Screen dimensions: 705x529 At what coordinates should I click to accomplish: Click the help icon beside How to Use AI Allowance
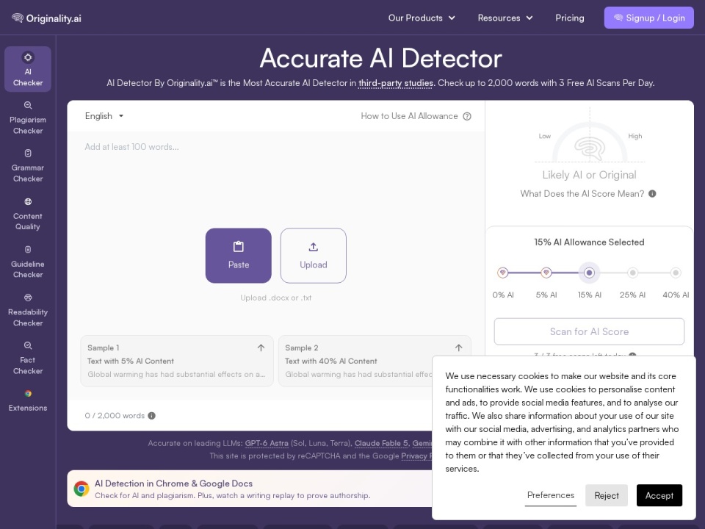tap(467, 117)
